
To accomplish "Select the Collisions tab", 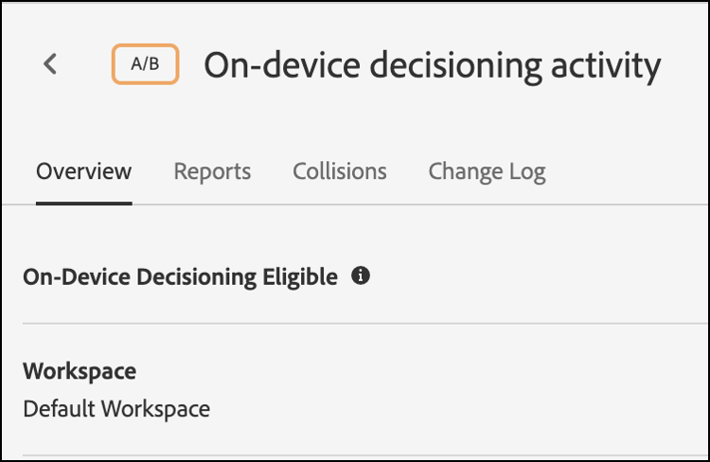I will tap(339, 171).
